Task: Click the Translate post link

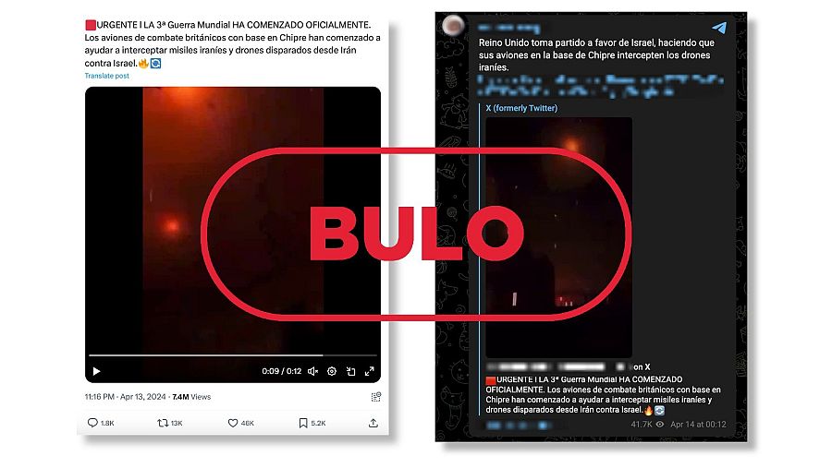Action: click(x=106, y=76)
